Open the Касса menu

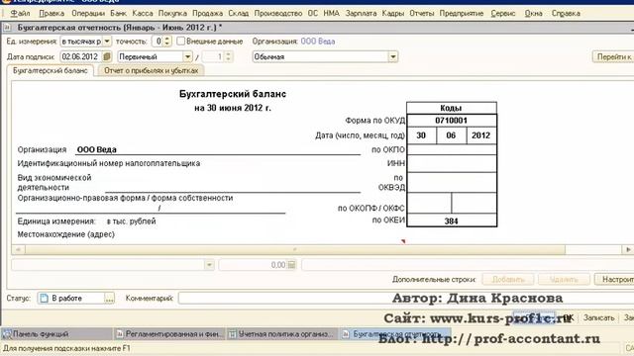point(143,13)
